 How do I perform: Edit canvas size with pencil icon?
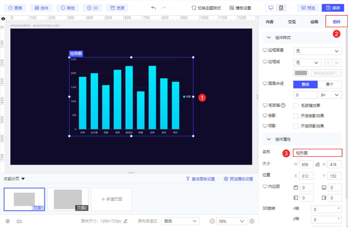tap(125, 221)
